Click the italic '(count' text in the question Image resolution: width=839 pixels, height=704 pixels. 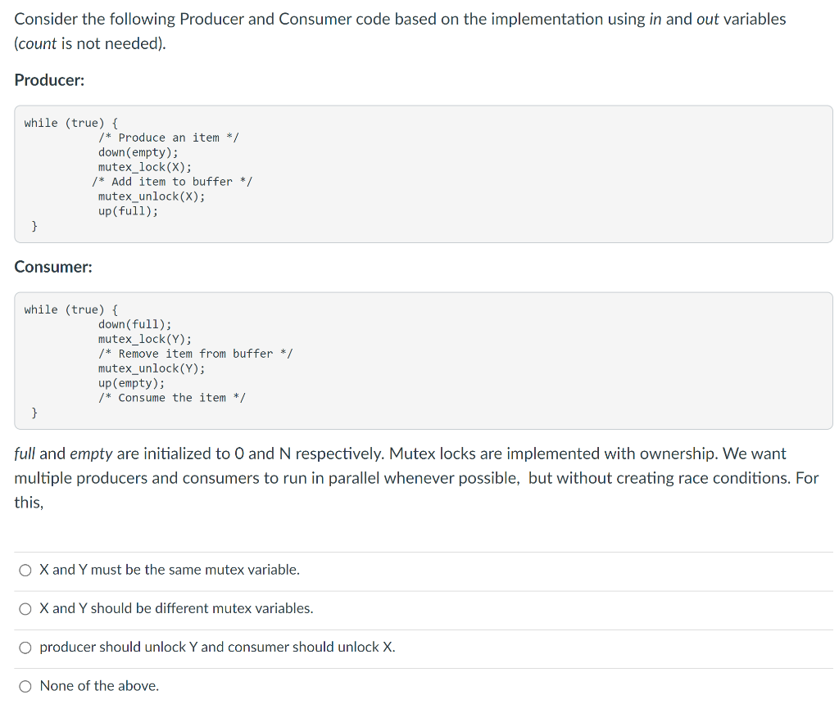[x=37, y=43]
